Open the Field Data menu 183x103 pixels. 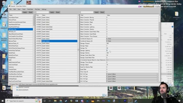click(30, 9)
